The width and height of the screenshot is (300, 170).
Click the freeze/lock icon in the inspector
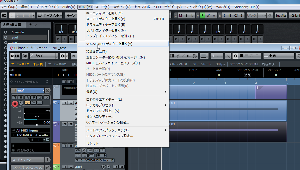[x=33, y=103]
